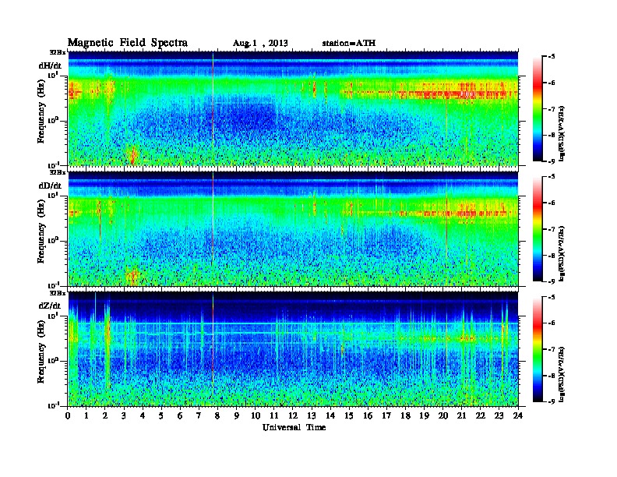Click hour tick label "18" on time axis

coord(405,416)
